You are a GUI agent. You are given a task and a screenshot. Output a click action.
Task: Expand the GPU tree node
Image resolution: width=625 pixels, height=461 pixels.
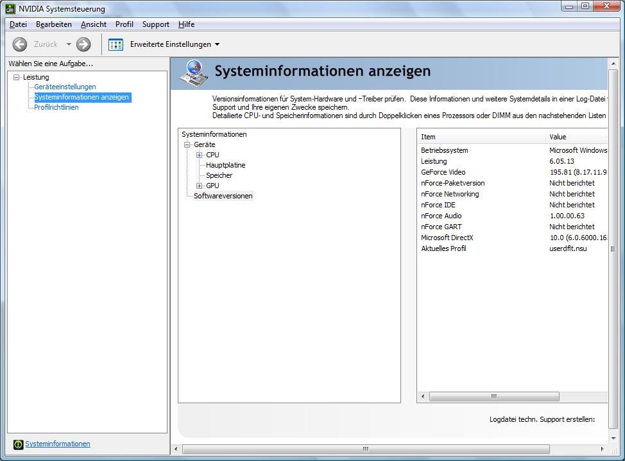click(200, 186)
